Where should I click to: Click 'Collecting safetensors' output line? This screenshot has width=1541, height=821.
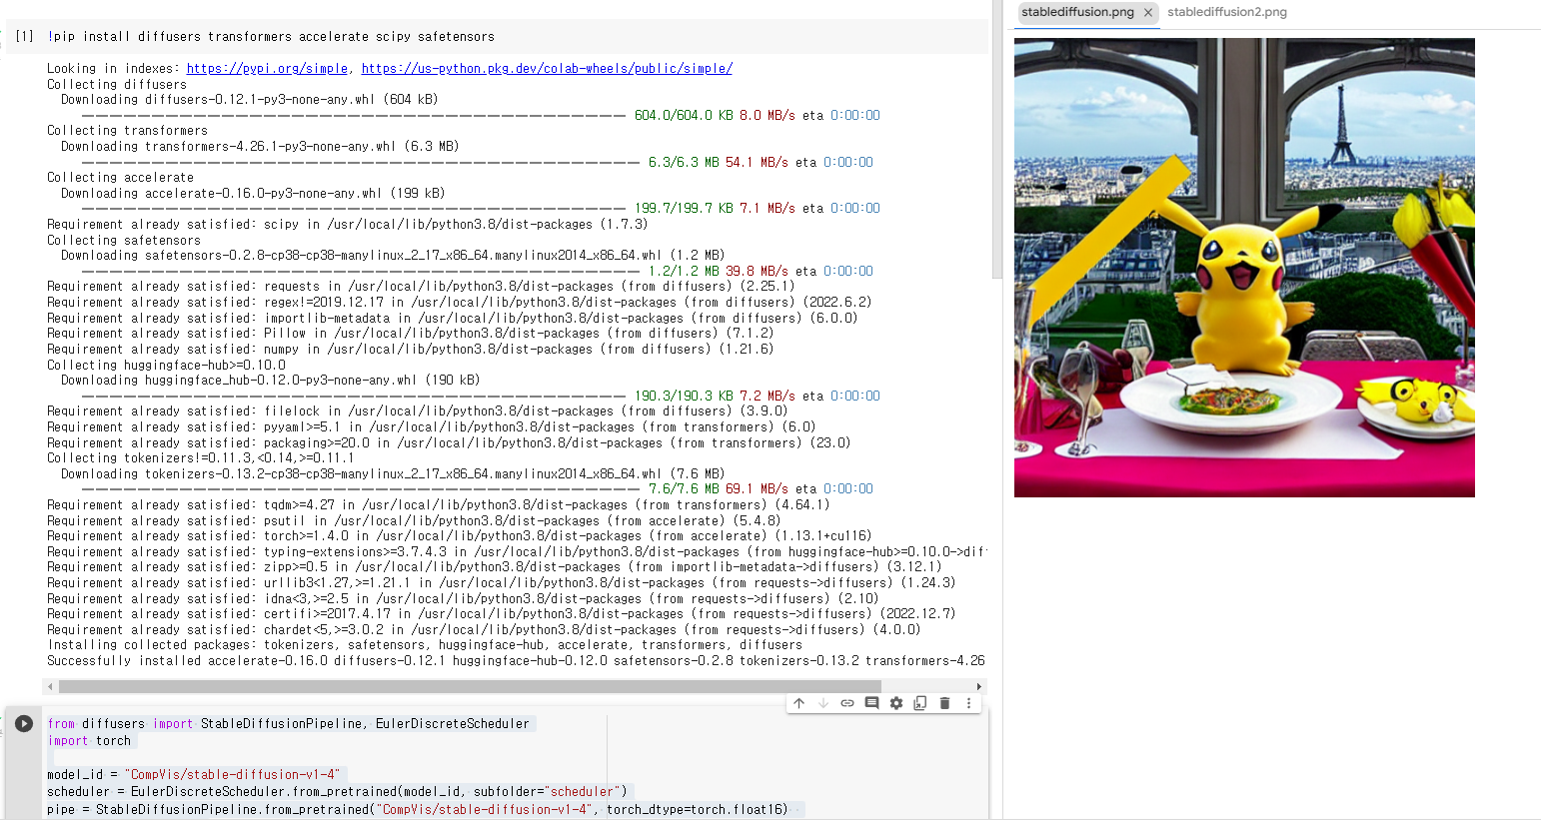tap(124, 240)
